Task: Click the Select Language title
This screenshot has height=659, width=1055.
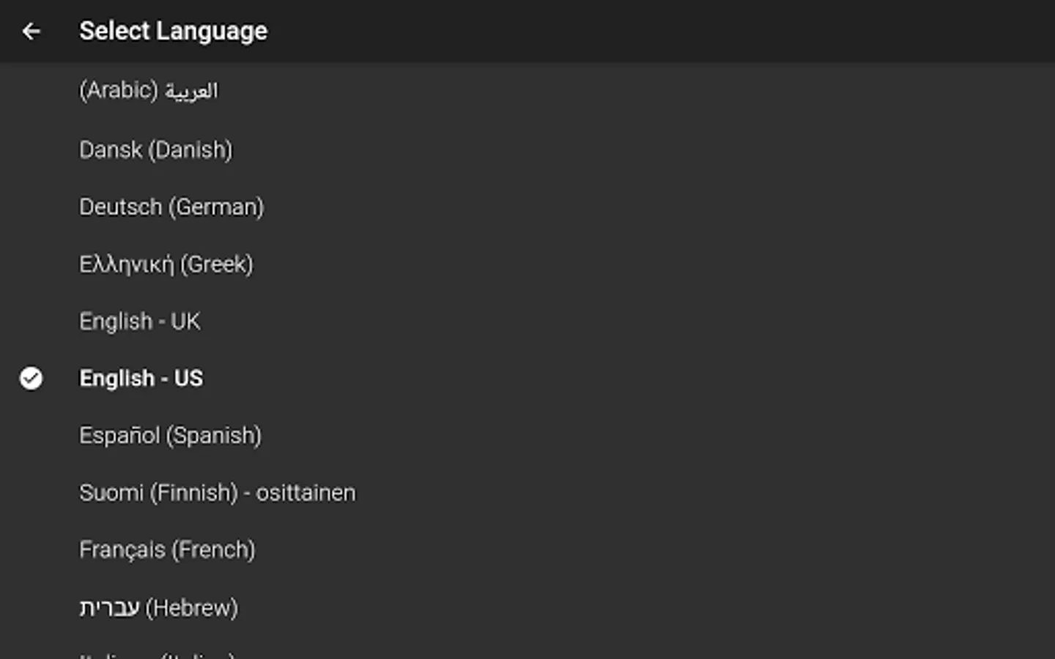Action: (x=173, y=31)
